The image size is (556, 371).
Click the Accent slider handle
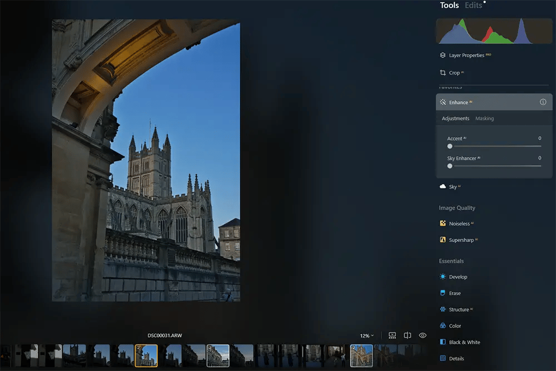click(450, 146)
